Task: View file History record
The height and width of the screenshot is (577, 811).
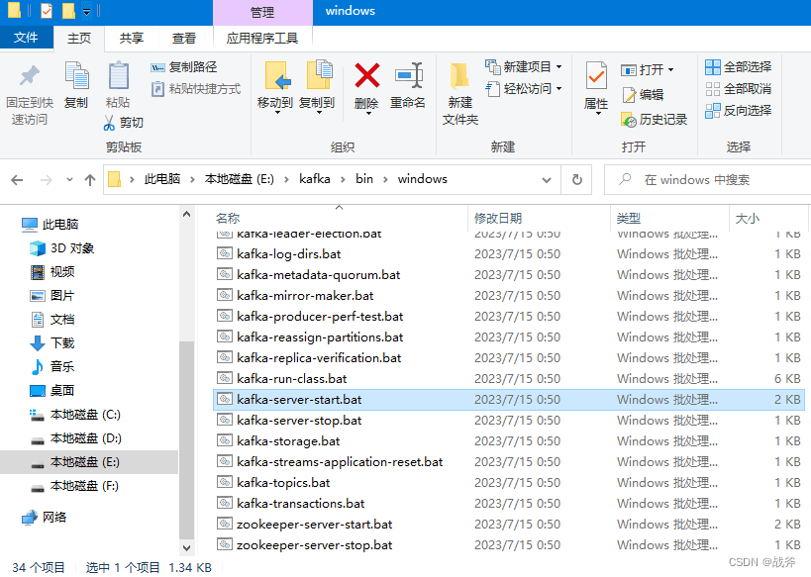Action: 655,120
